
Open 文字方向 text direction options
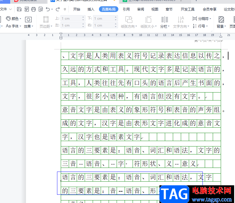point(181,23)
